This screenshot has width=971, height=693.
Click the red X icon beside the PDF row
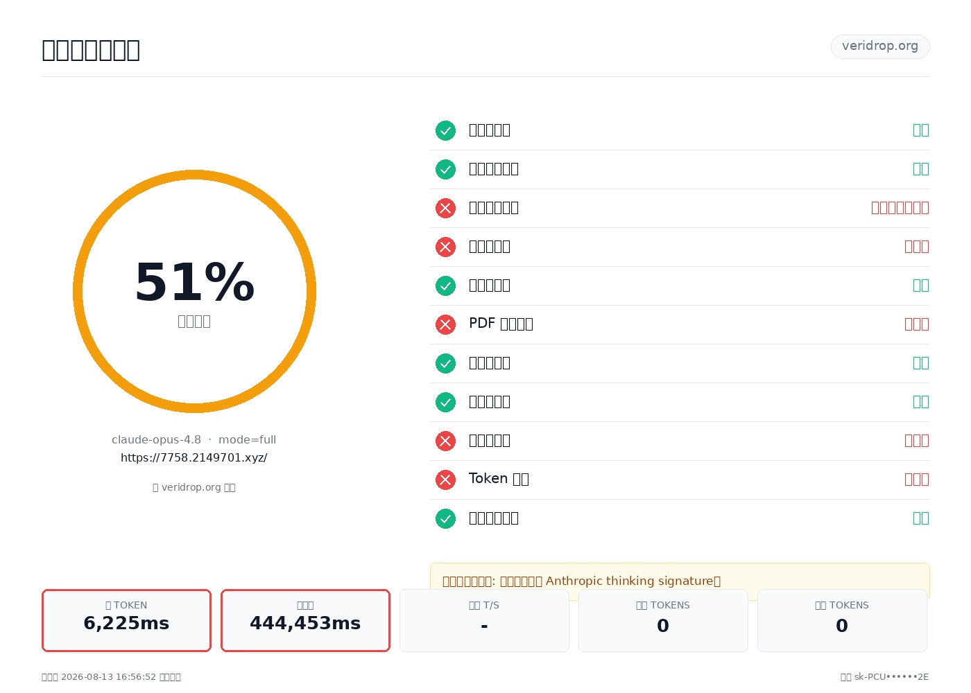tap(445, 324)
